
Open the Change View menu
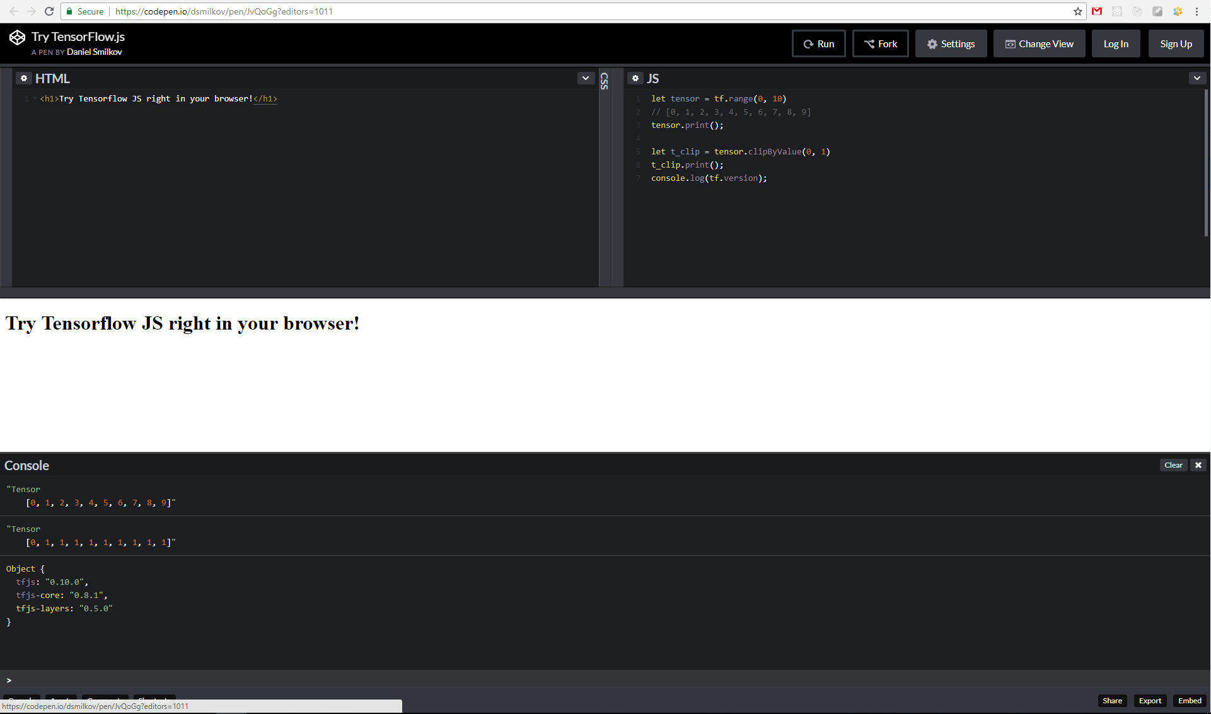point(1040,44)
